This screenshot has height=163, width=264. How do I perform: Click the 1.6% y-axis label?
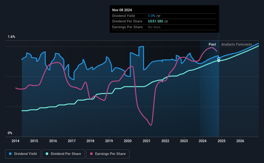(x=12, y=37)
